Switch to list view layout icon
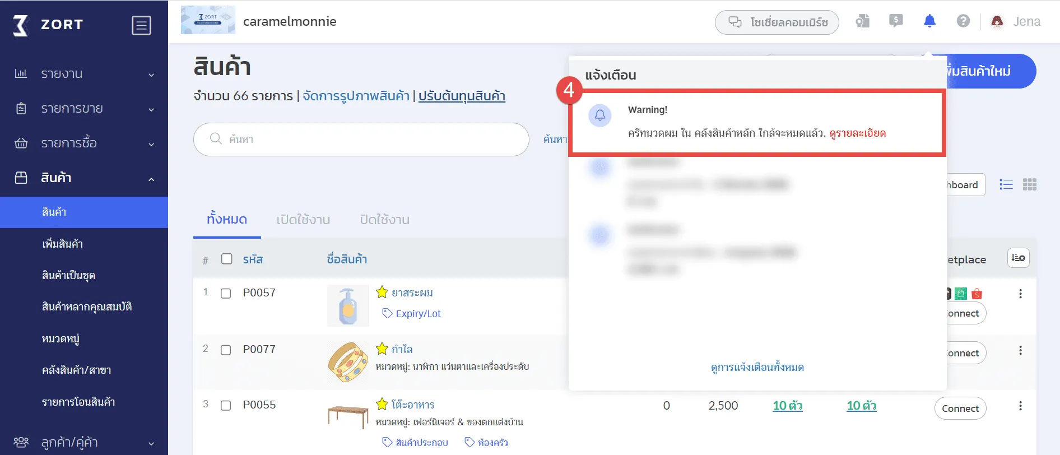This screenshot has width=1060, height=455. pyautogui.click(x=1006, y=184)
